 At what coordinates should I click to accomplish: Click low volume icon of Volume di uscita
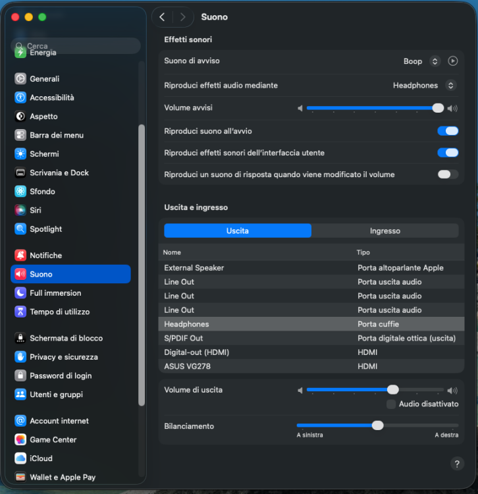(300, 391)
